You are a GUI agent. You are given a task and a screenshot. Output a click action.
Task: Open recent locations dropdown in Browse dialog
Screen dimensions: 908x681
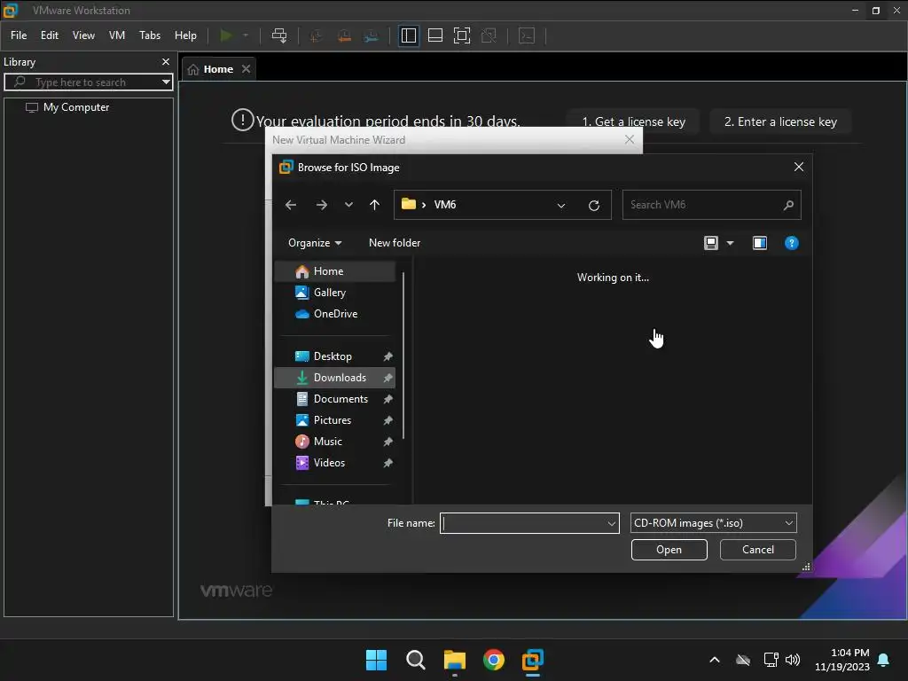point(348,205)
